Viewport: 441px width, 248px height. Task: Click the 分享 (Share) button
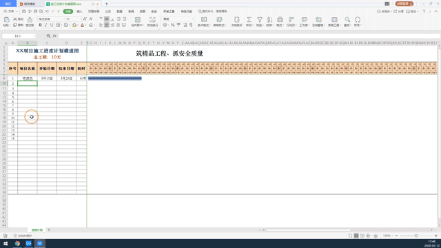pyautogui.click(x=398, y=12)
